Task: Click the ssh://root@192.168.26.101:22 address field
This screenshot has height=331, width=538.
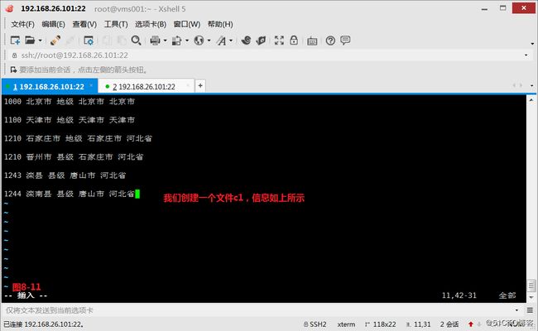Action: point(267,55)
